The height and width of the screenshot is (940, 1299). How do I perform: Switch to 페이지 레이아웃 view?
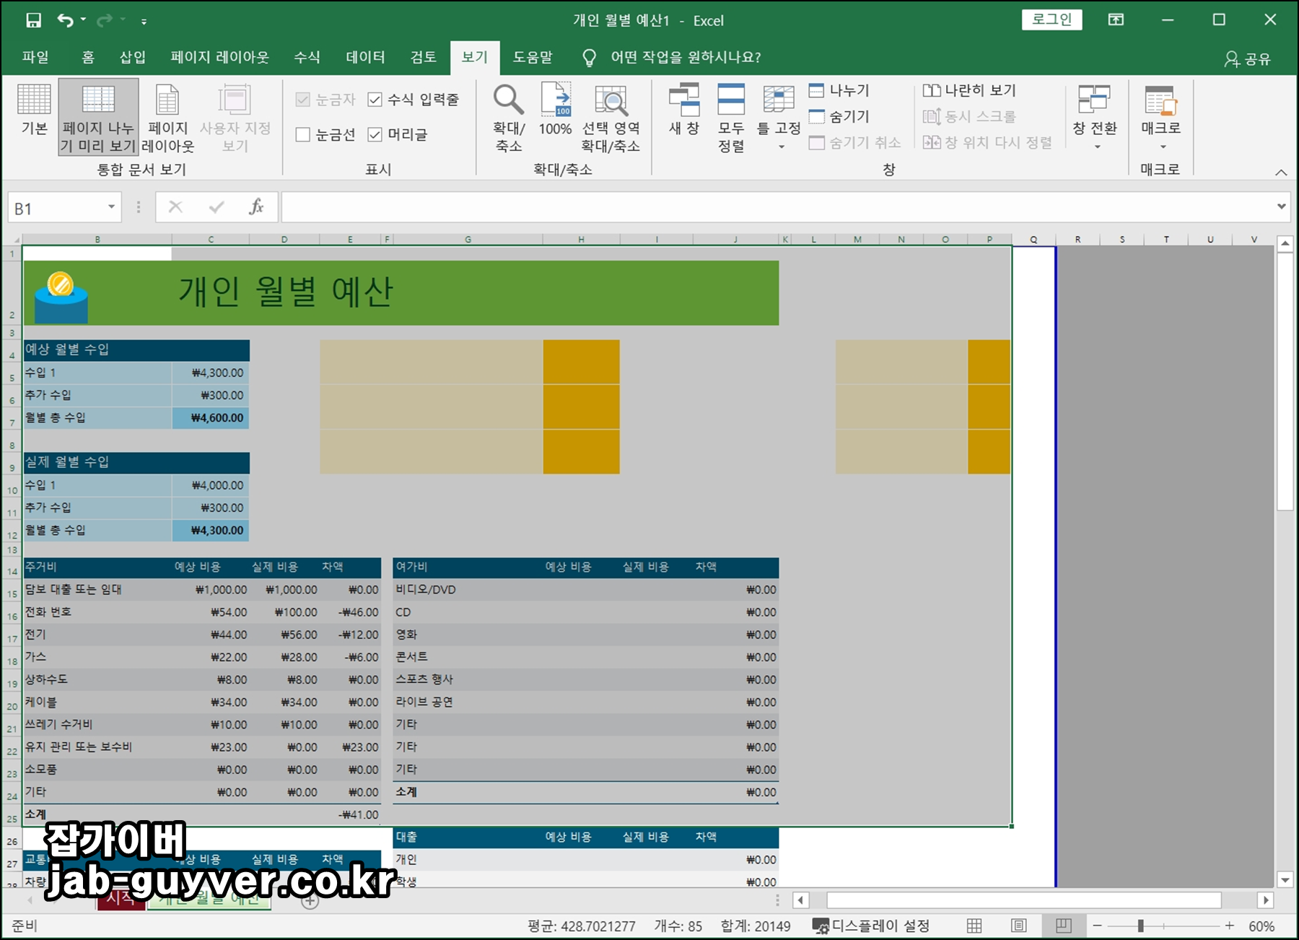pyautogui.click(x=168, y=117)
